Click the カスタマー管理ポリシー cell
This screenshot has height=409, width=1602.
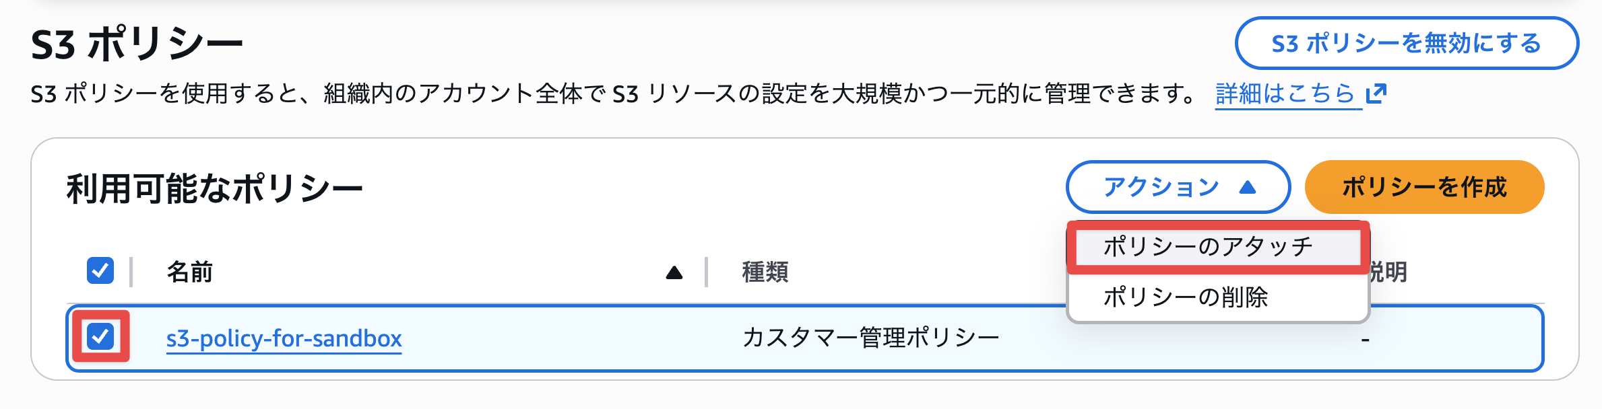tap(870, 338)
